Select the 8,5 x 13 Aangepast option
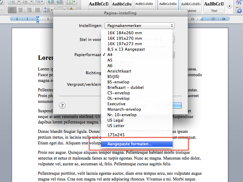 tap(137, 49)
